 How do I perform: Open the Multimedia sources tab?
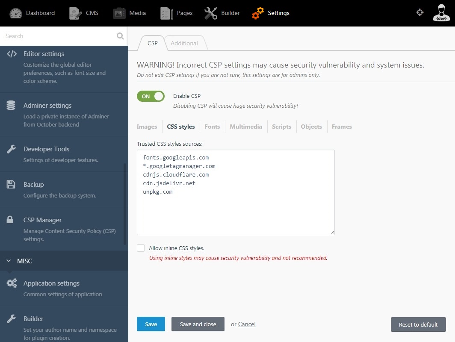246,127
